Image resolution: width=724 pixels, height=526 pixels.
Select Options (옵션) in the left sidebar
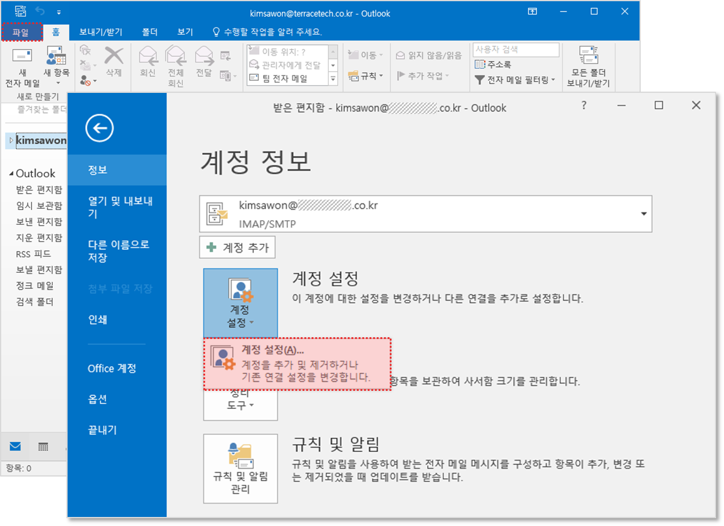click(x=97, y=399)
